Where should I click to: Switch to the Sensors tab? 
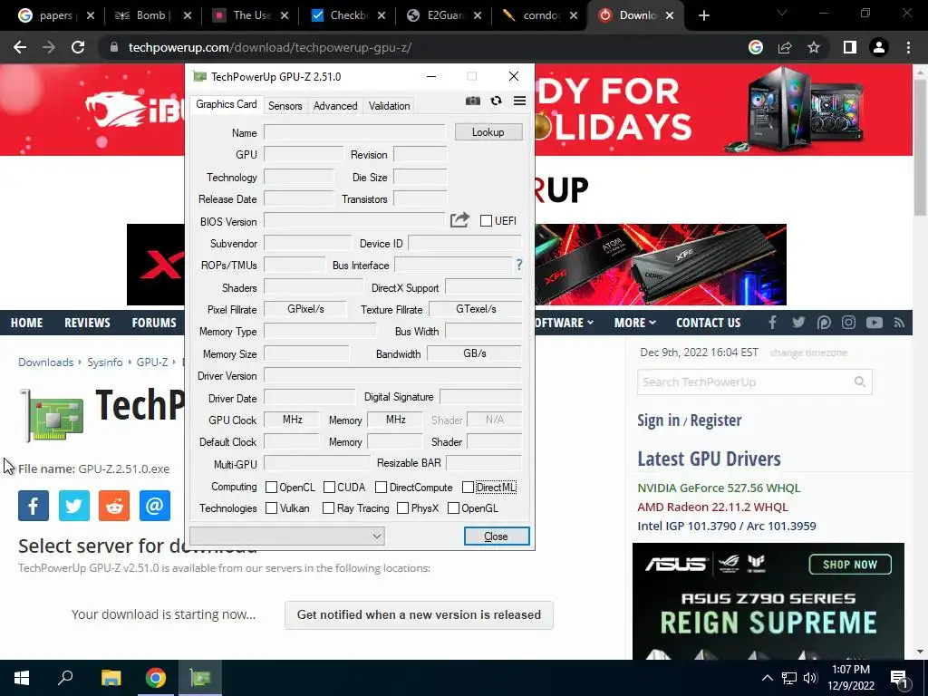285,105
